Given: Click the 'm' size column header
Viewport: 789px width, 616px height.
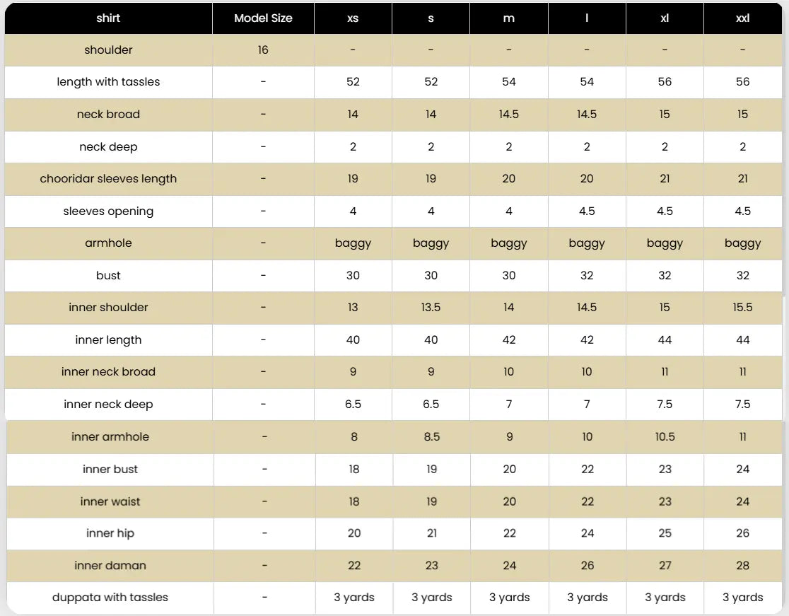Looking at the screenshot, I should (508, 18).
